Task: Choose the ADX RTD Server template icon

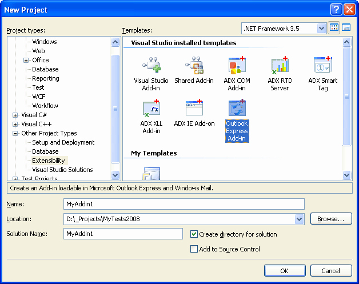Action: pos(280,66)
